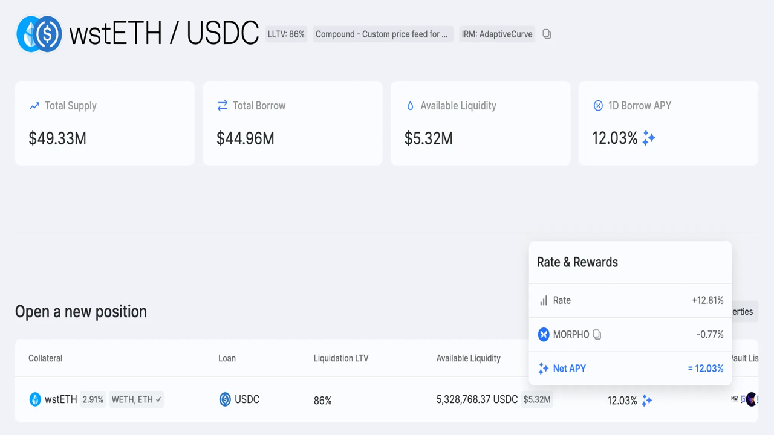This screenshot has width=774, height=435.
Task: Click the partially hidden properties button
Action: click(744, 312)
